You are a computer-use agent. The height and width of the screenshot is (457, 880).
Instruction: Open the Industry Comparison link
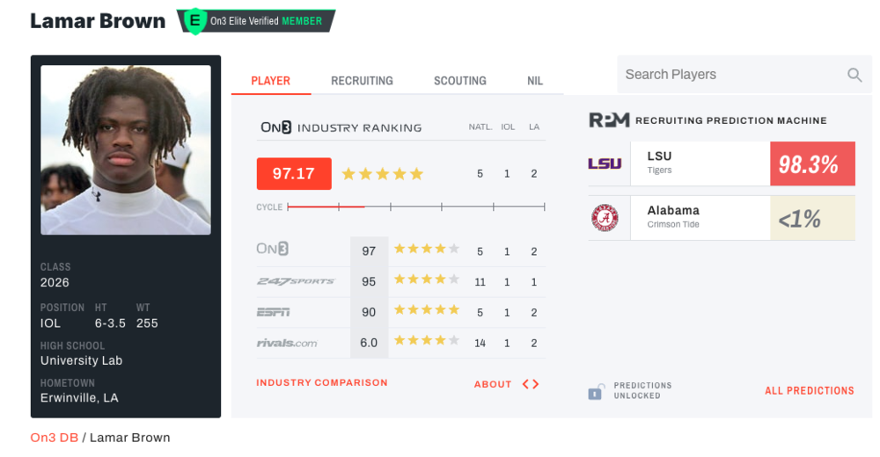[x=322, y=383]
